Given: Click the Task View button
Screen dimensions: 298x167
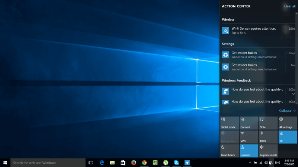Looking at the screenshot, I should (91, 163).
